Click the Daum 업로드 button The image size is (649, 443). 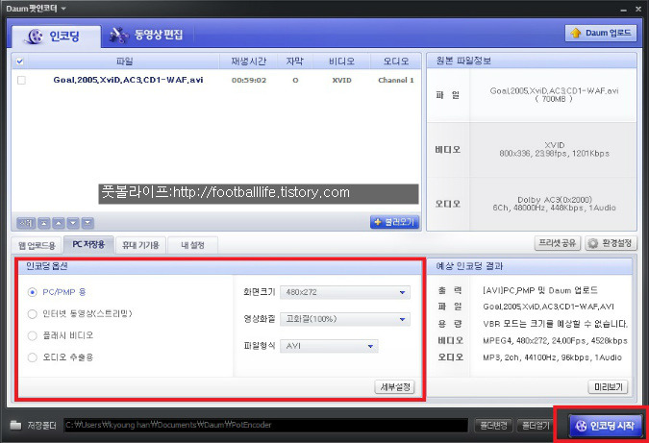(x=601, y=33)
